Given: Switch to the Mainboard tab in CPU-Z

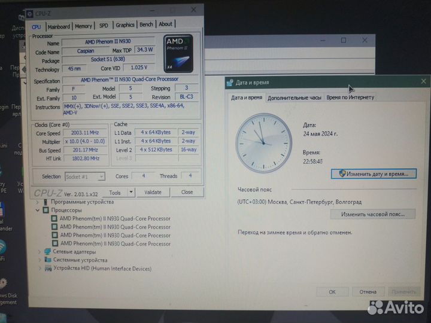Looking at the screenshot, I should (x=59, y=27).
